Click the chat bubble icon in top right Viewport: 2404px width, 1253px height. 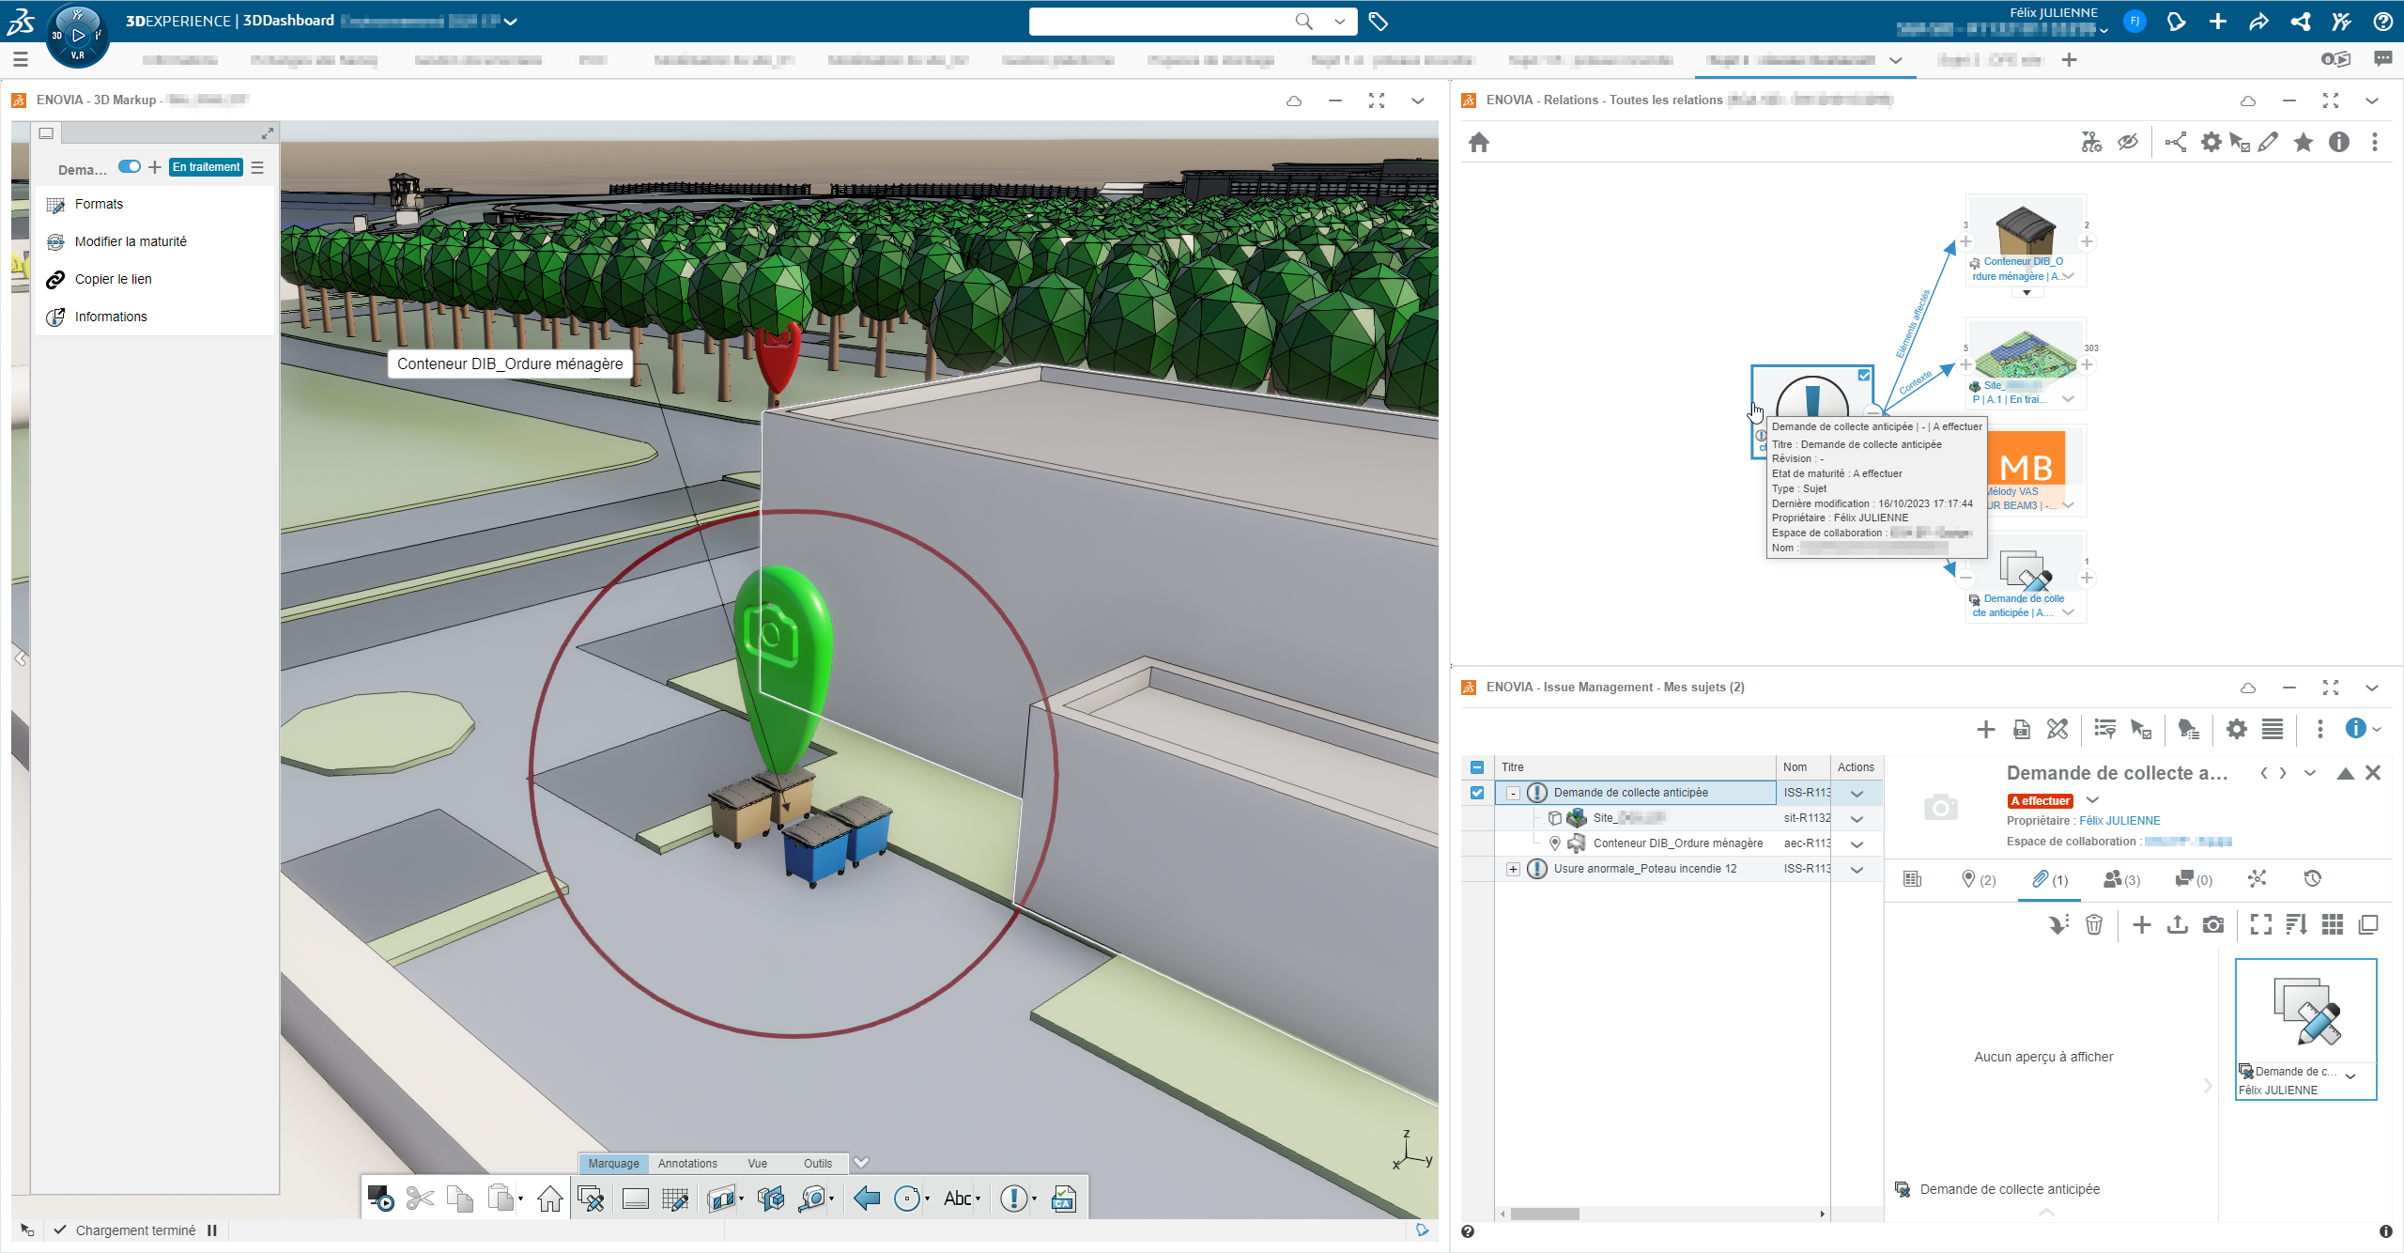[2382, 59]
